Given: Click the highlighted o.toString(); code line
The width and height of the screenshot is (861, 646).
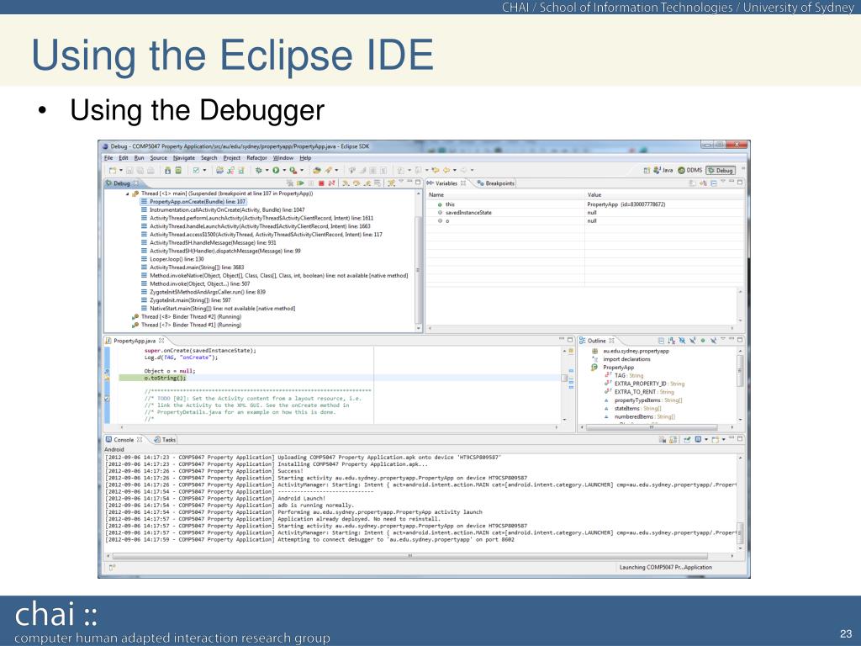Looking at the screenshot, I should tap(166, 378).
